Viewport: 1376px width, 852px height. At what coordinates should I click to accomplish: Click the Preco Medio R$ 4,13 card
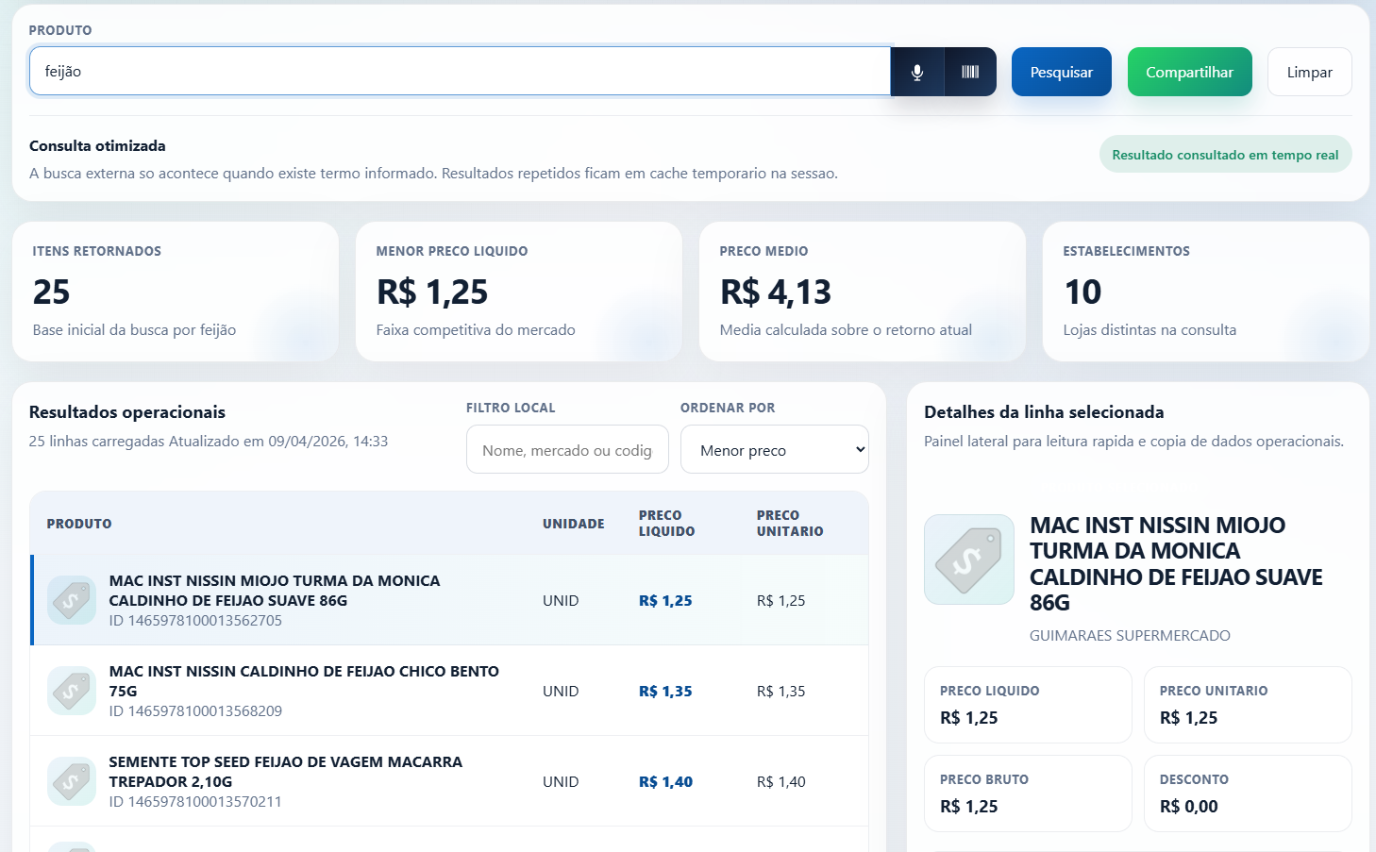[863, 292]
